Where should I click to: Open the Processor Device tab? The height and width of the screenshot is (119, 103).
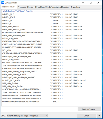(x=25, y=7)
